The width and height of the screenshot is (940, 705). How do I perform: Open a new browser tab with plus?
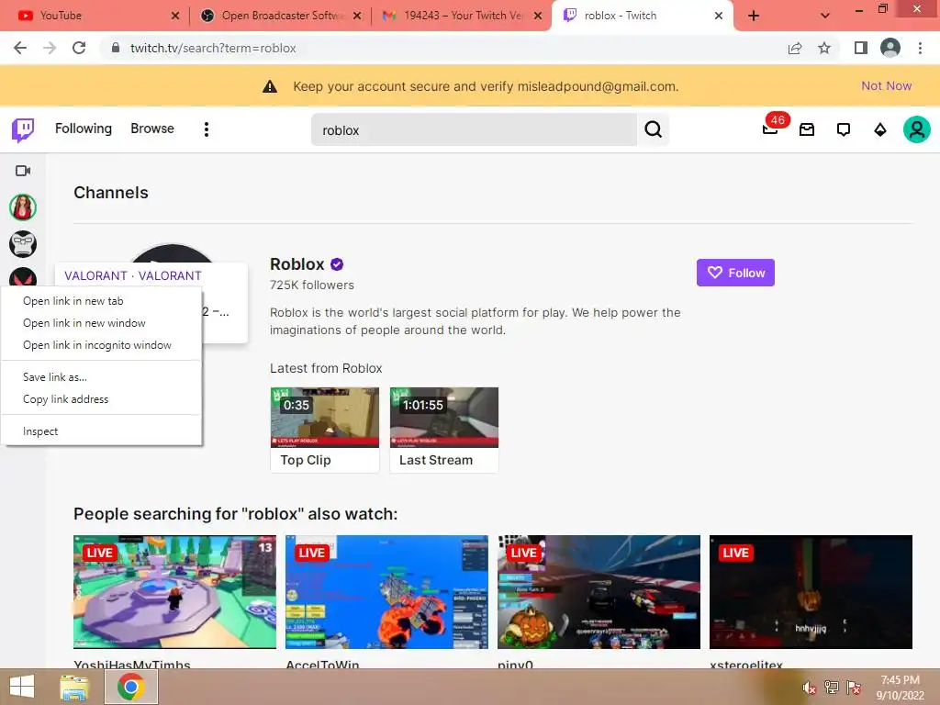pos(755,17)
